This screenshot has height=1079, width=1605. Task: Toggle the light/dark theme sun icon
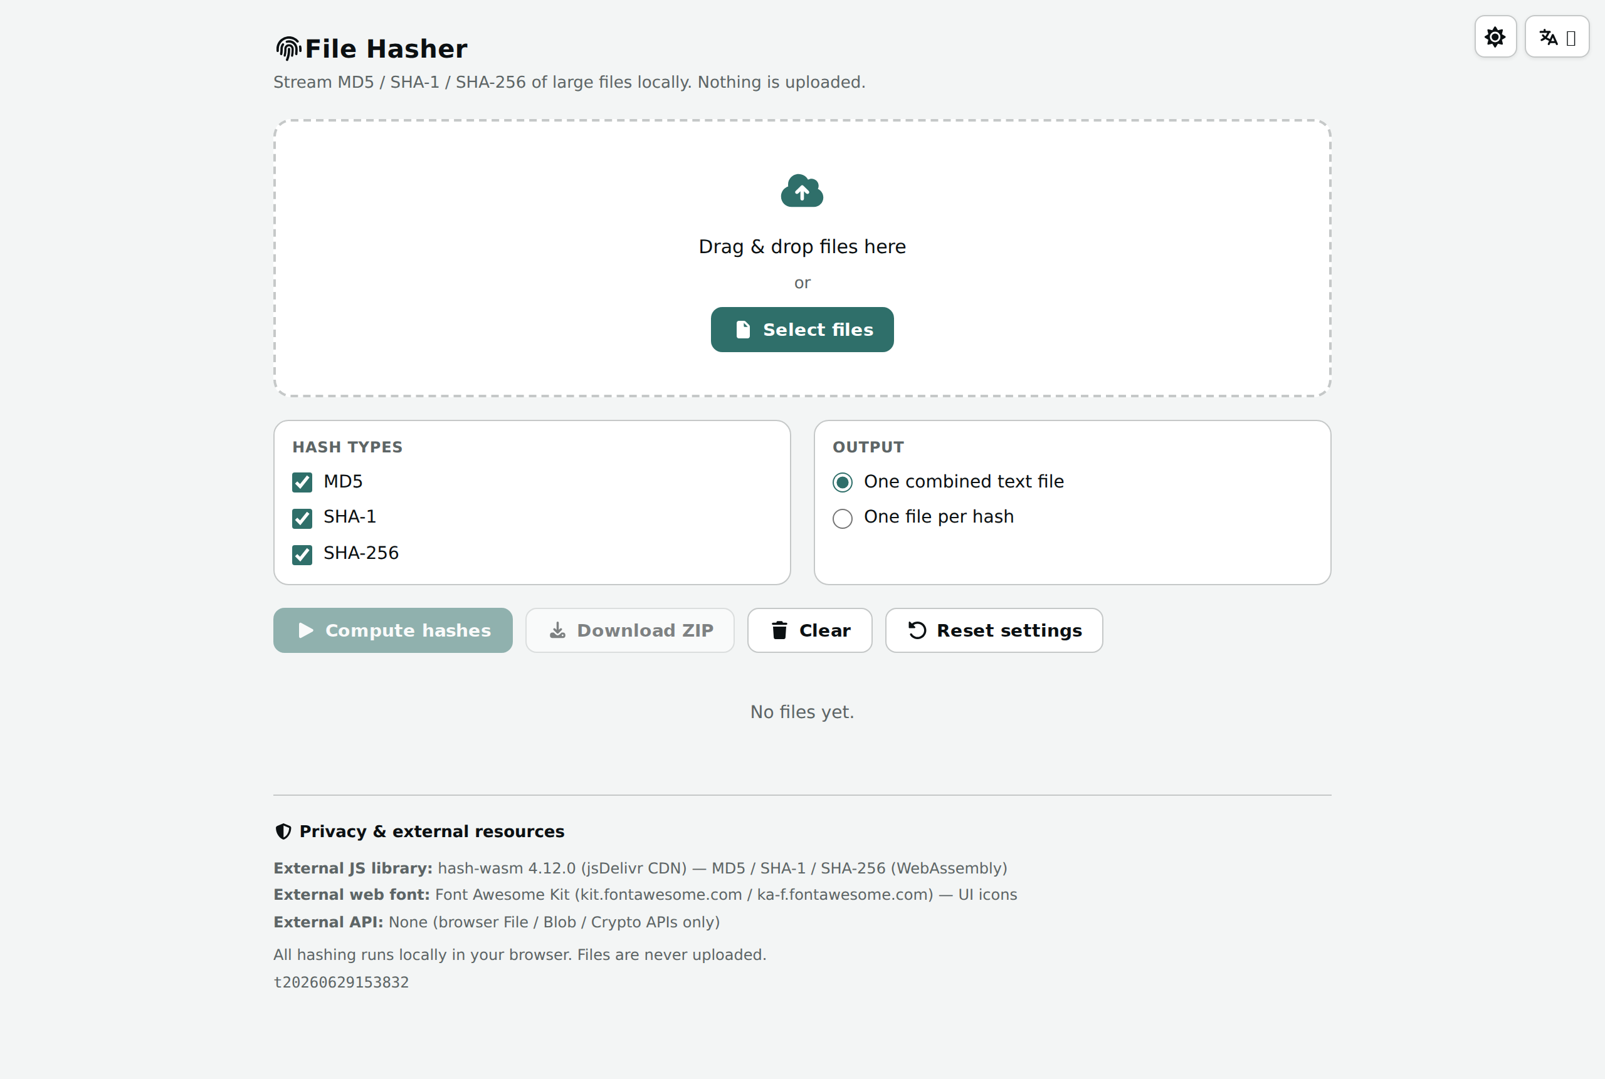[1495, 36]
